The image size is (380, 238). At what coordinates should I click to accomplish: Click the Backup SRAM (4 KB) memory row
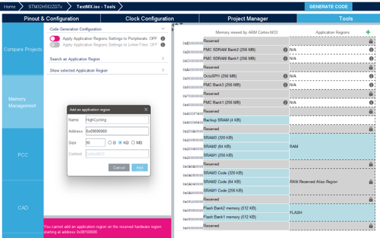246,120
